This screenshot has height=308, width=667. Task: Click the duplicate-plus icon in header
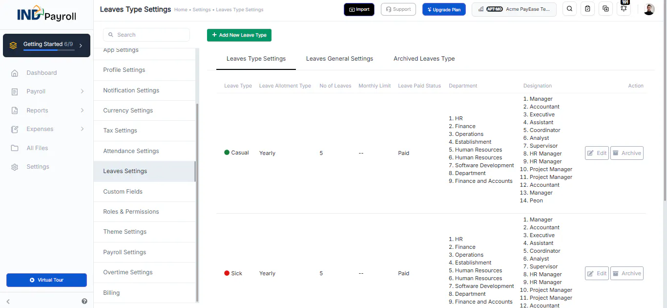pos(605,9)
